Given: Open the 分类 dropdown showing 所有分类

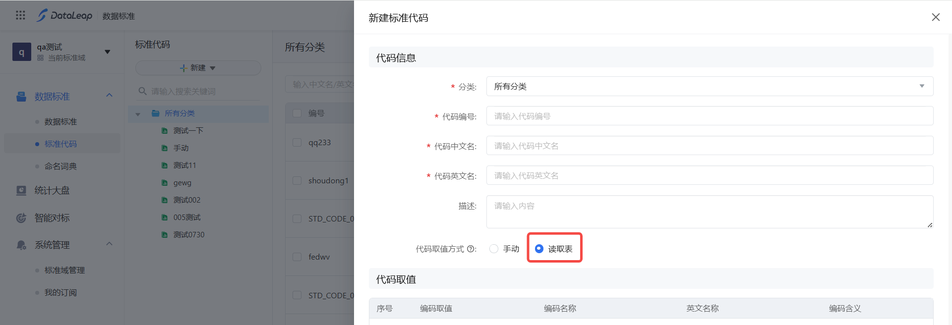Looking at the screenshot, I should 710,86.
